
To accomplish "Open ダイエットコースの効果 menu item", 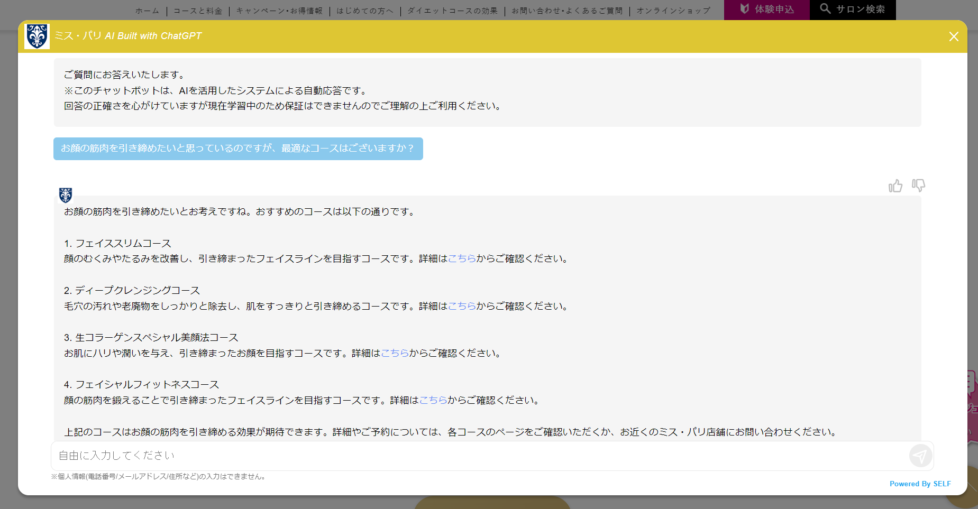I will [x=453, y=11].
